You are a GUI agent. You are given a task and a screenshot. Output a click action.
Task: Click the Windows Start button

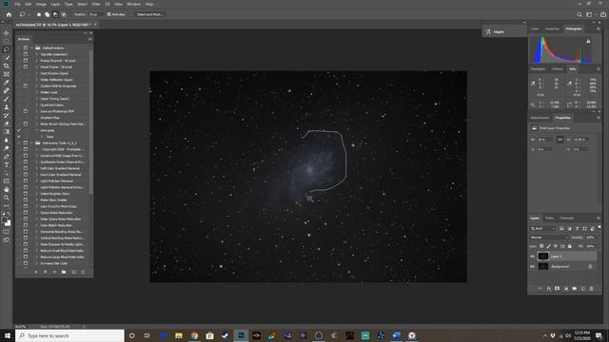pos(8,335)
